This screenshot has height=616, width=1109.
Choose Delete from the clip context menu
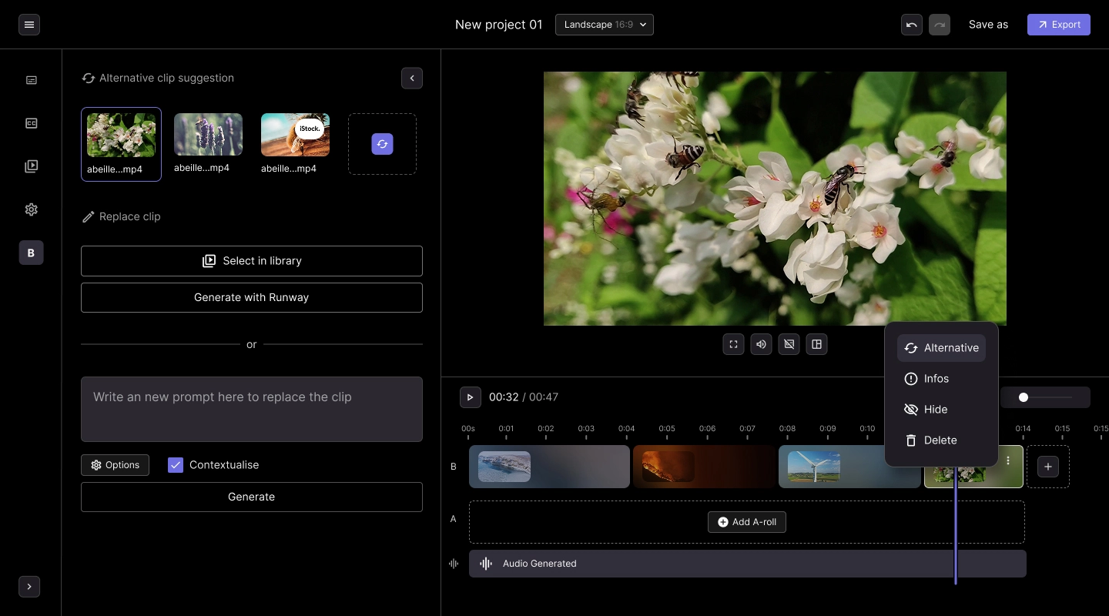pos(940,440)
